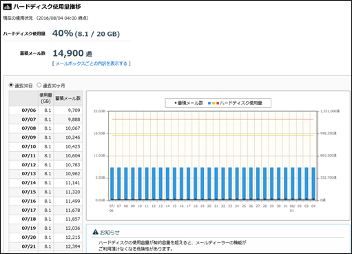Click the 10,604 mail count value

tap(73, 156)
